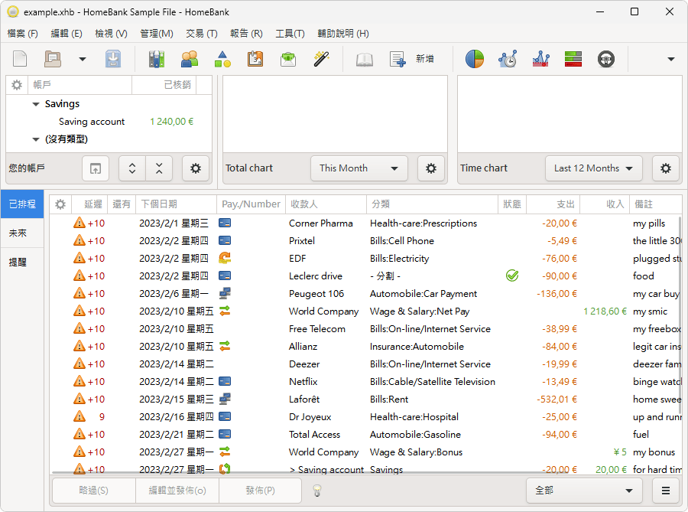The height and width of the screenshot is (512, 688).
Task: Click the payment icon in the EDF row
Action: (x=225, y=258)
